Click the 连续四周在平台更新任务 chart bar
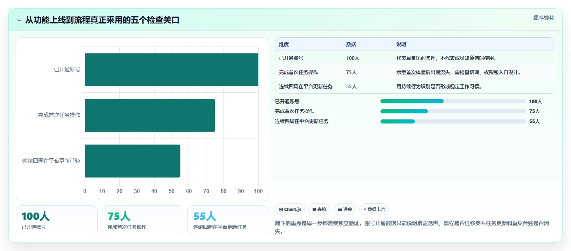Image resolution: width=571 pixels, height=251 pixels. point(132,161)
